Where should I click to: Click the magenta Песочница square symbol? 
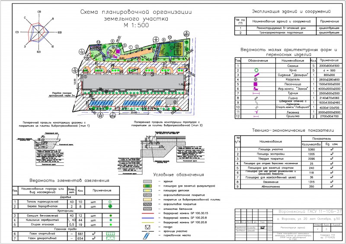click(256, 84)
